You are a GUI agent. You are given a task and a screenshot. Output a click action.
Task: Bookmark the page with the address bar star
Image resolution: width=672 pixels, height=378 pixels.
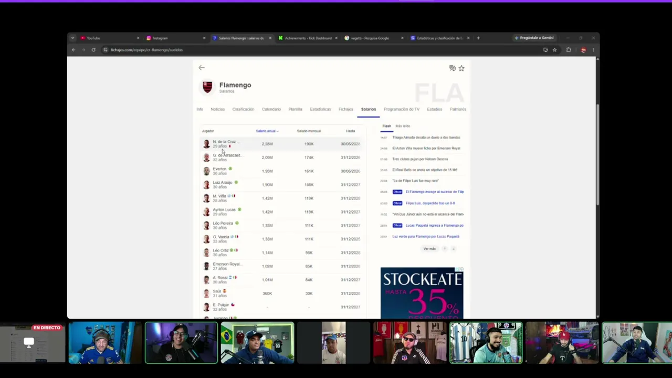pos(554,50)
